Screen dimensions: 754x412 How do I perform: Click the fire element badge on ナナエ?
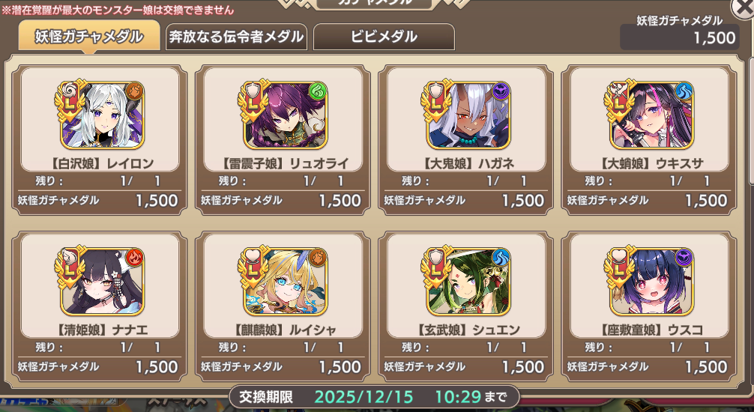pos(135,258)
